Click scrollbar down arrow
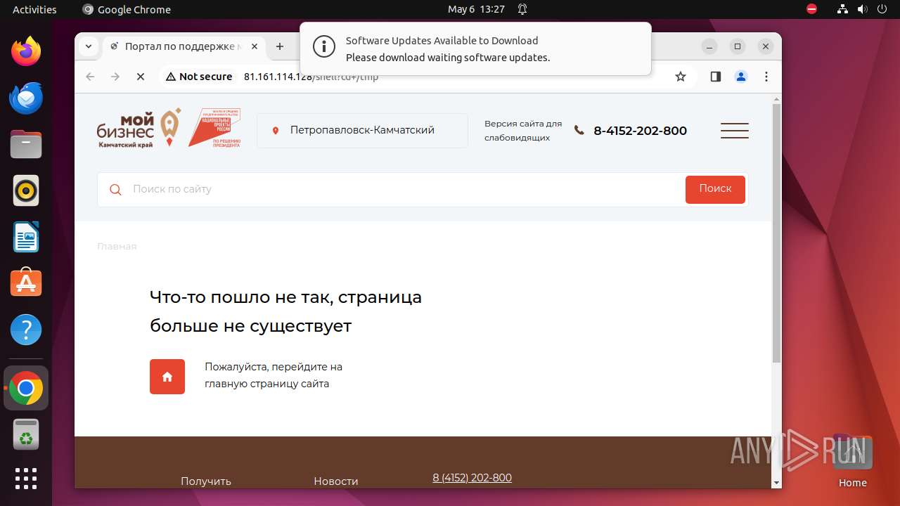This screenshot has height=506, width=900. click(x=776, y=483)
